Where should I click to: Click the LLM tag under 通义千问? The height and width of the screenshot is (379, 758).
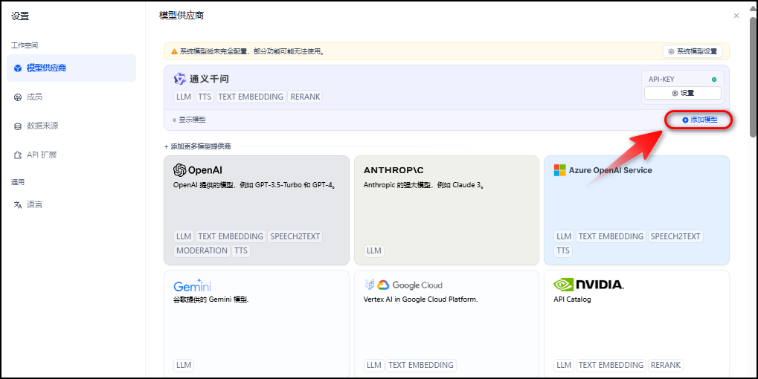coord(184,97)
